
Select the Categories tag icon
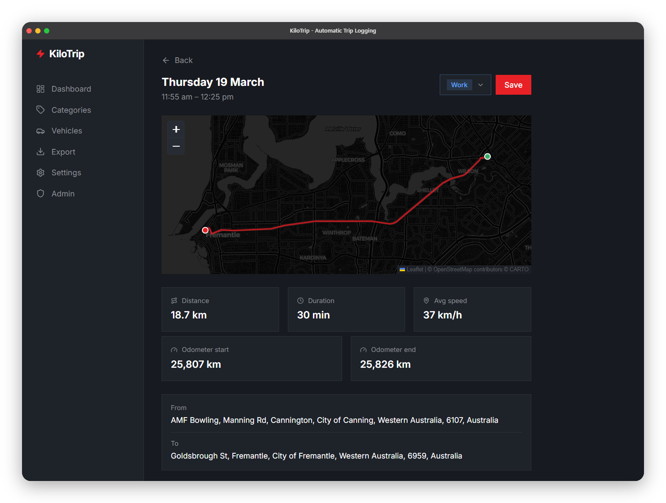40,110
